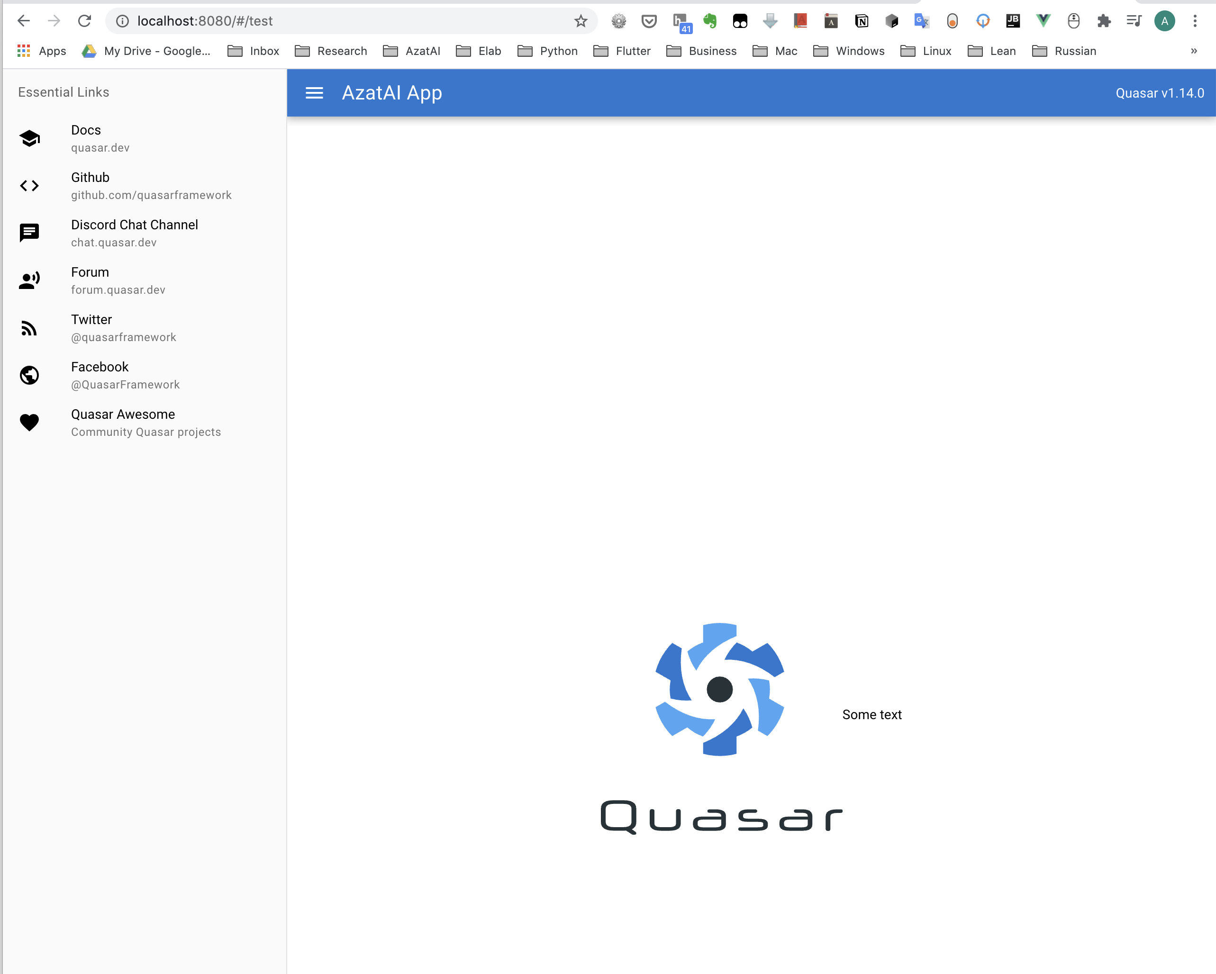Click the Twitter RSS feed icon
Screen dimensions: 1216x974
pyautogui.click(x=29, y=328)
